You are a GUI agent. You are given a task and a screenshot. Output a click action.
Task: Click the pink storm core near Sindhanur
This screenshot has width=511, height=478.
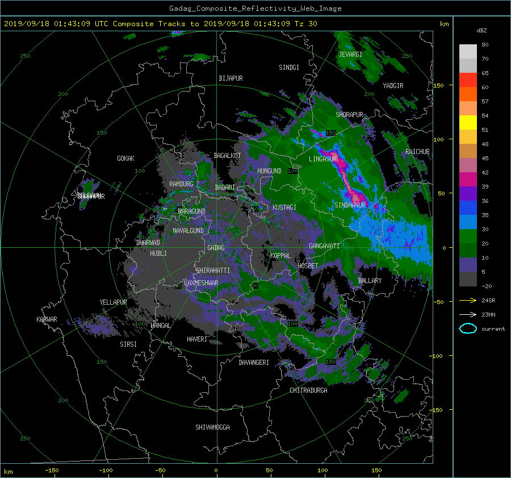[x=355, y=197]
